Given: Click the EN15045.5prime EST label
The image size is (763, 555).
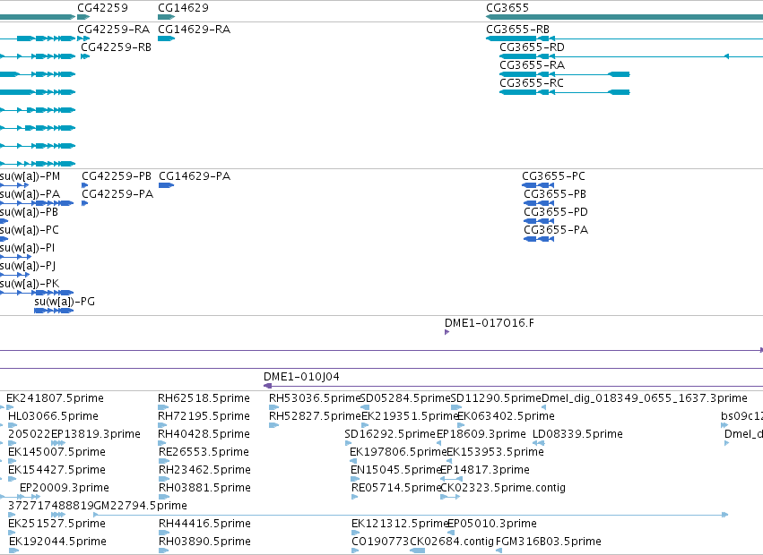Looking at the screenshot, I should 396,470.
